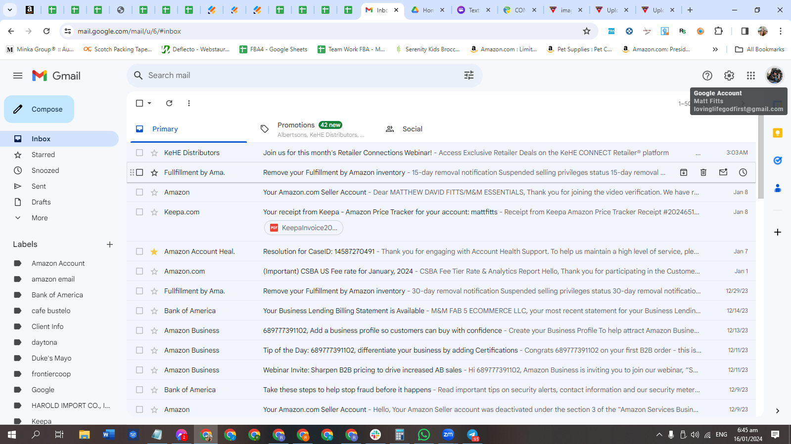Open the Google apps grid
The height and width of the screenshot is (444, 791).
click(x=751, y=76)
